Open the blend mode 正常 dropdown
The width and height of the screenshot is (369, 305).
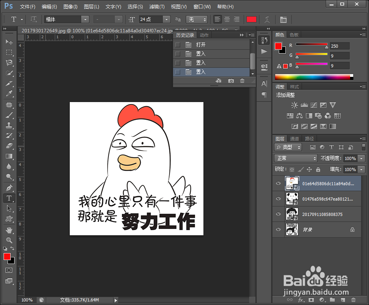[x=296, y=158]
